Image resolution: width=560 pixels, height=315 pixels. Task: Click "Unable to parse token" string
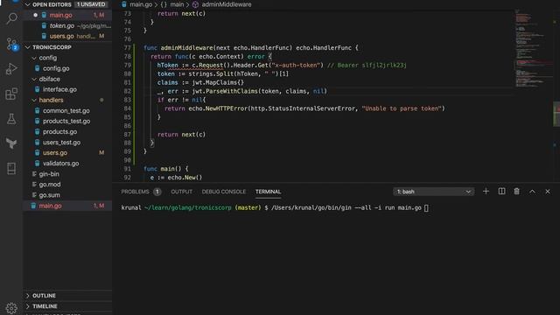pos(402,108)
